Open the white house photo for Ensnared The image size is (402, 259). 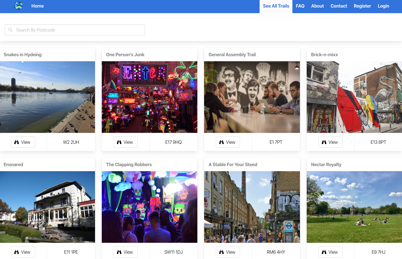coord(47,207)
